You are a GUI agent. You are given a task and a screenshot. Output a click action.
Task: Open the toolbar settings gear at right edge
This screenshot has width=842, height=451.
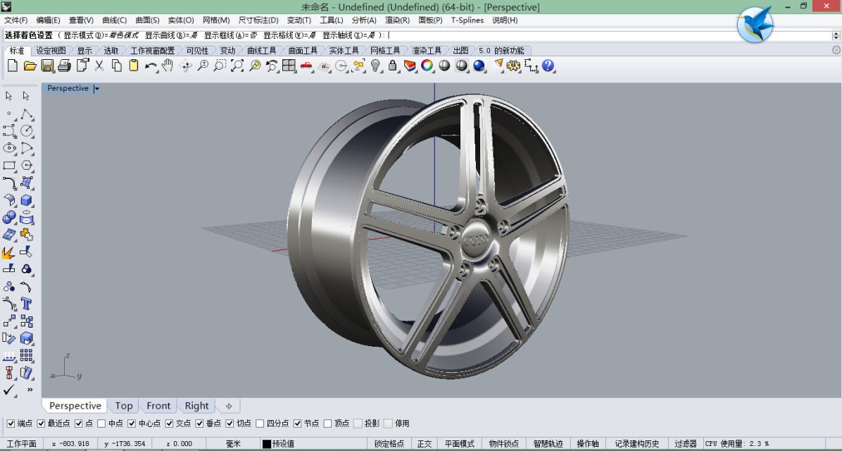pyautogui.click(x=836, y=50)
